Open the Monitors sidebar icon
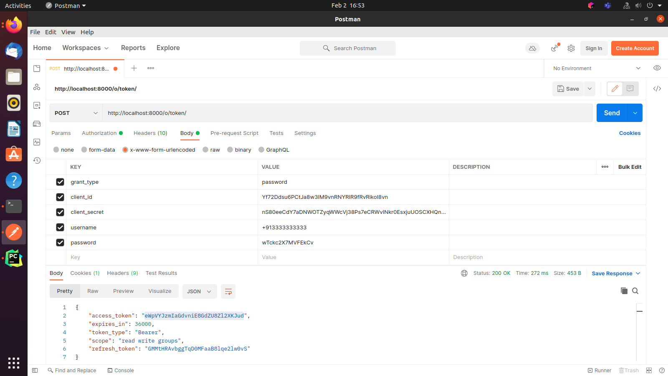 tap(37, 142)
